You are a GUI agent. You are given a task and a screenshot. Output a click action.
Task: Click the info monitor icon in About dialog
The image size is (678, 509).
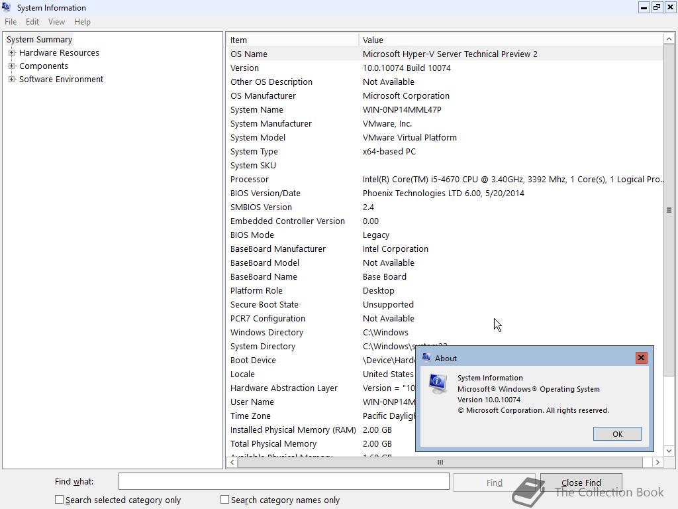tap(438, 384)
